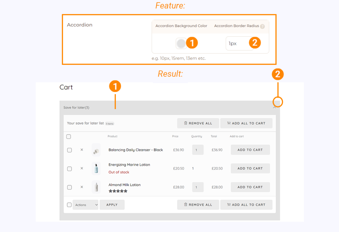Edit the Accordion Border Radius field
339x232 pixels.
[240, 43]
